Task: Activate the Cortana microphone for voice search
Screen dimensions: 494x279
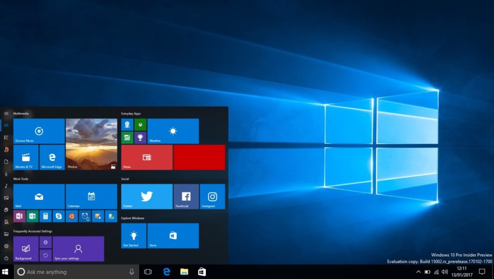Action: click(x=132, y=272)
